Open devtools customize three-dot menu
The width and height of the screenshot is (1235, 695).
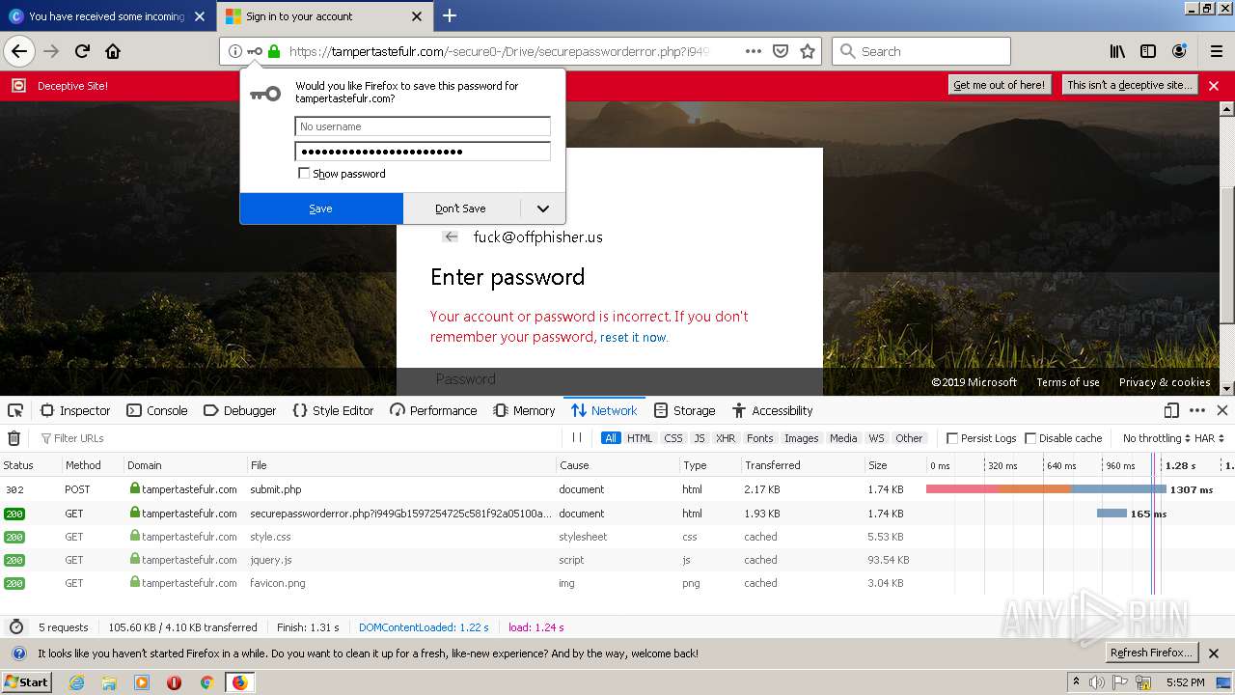[x=1197, y=410]
